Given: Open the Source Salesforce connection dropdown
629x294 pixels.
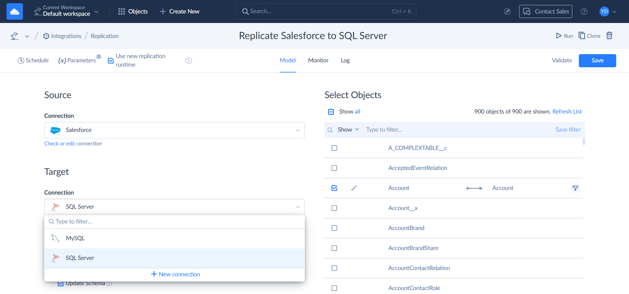Looking at the screenshot, I should click(174, 130).
